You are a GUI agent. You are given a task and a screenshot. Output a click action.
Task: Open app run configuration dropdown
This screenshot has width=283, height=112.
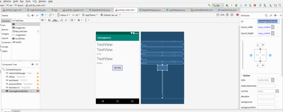218,5
